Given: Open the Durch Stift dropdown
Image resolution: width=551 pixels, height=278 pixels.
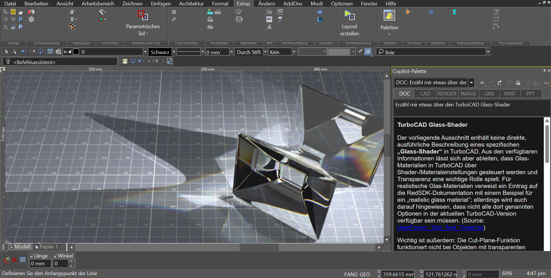Looking at the screenshot, I should [x=265, y=52].
